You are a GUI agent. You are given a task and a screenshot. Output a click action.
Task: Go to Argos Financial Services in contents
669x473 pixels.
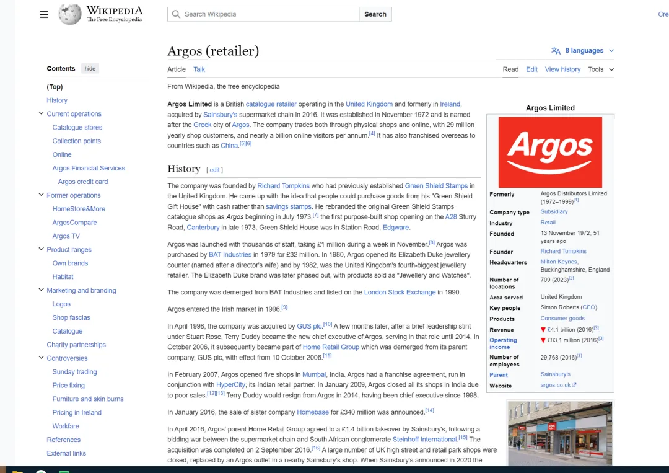point(89,168)
